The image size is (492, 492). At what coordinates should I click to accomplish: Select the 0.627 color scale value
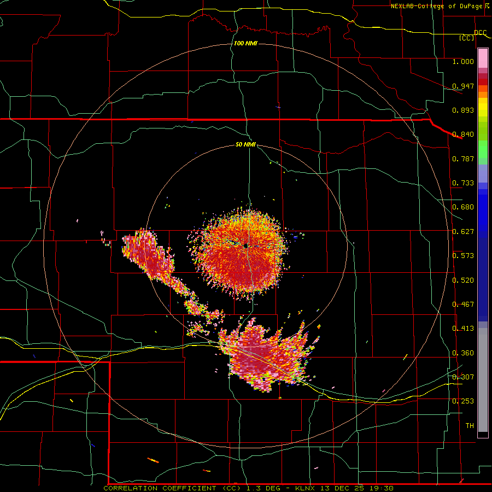pos(463,232)
